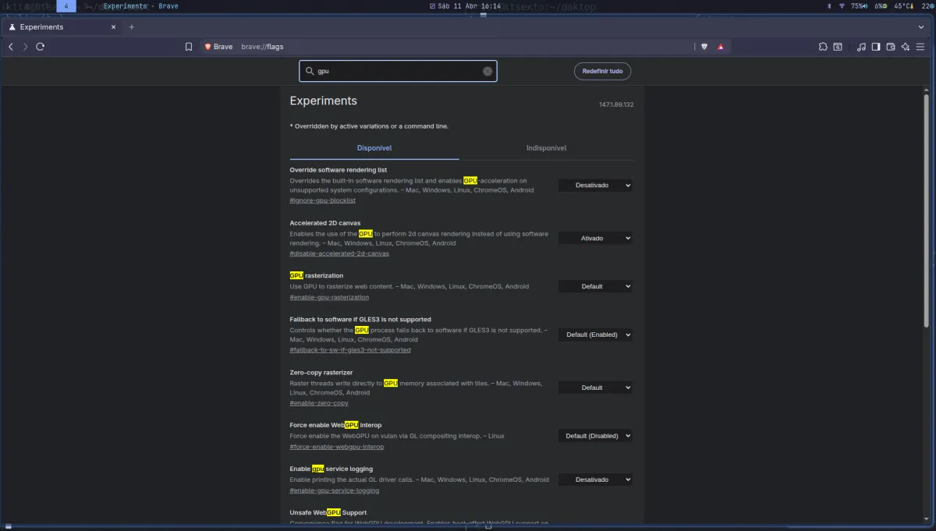Reload the current page

41,47
